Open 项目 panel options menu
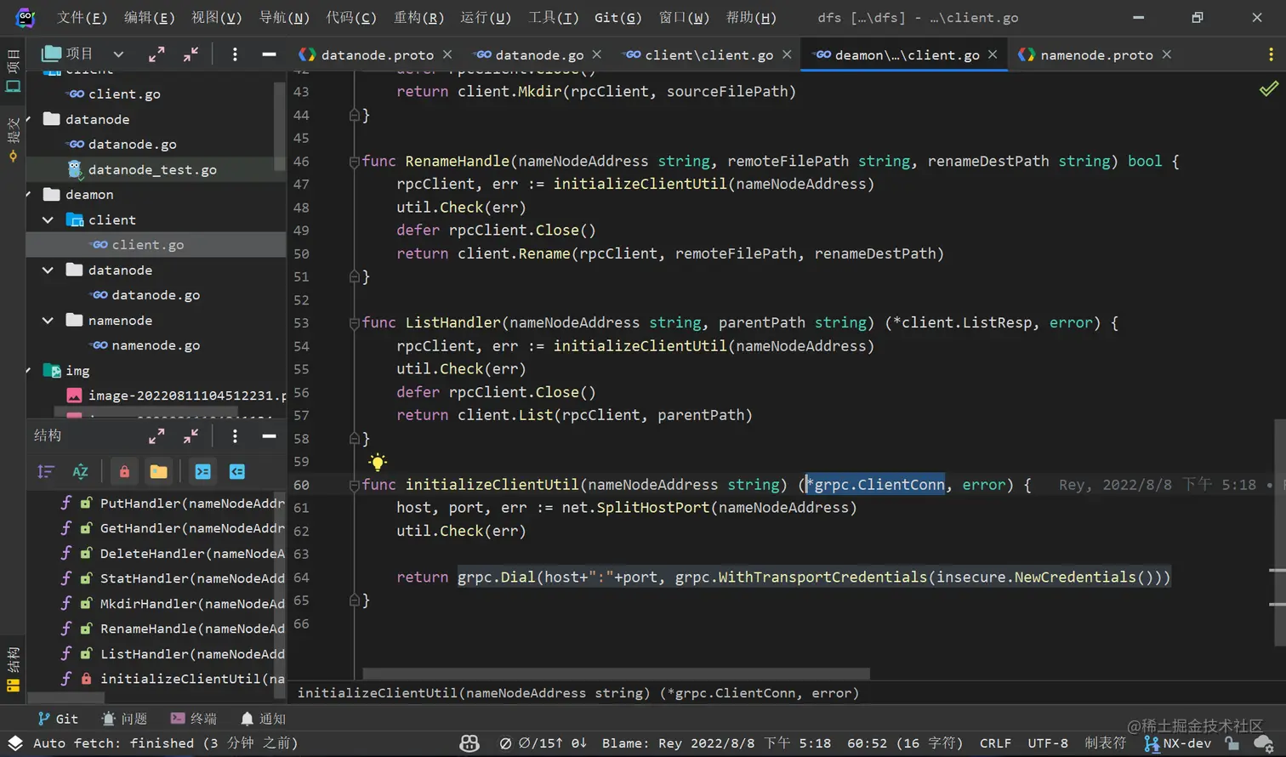Viewport: 1286px width, 757px height. click(235, 54)
